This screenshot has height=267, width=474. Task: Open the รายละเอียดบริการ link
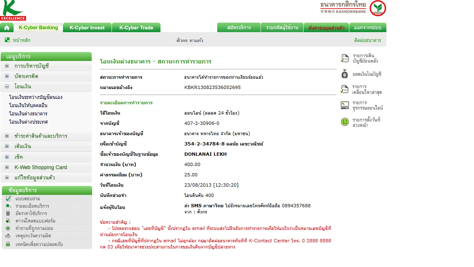pyautogui.click(x=33, y=206)
